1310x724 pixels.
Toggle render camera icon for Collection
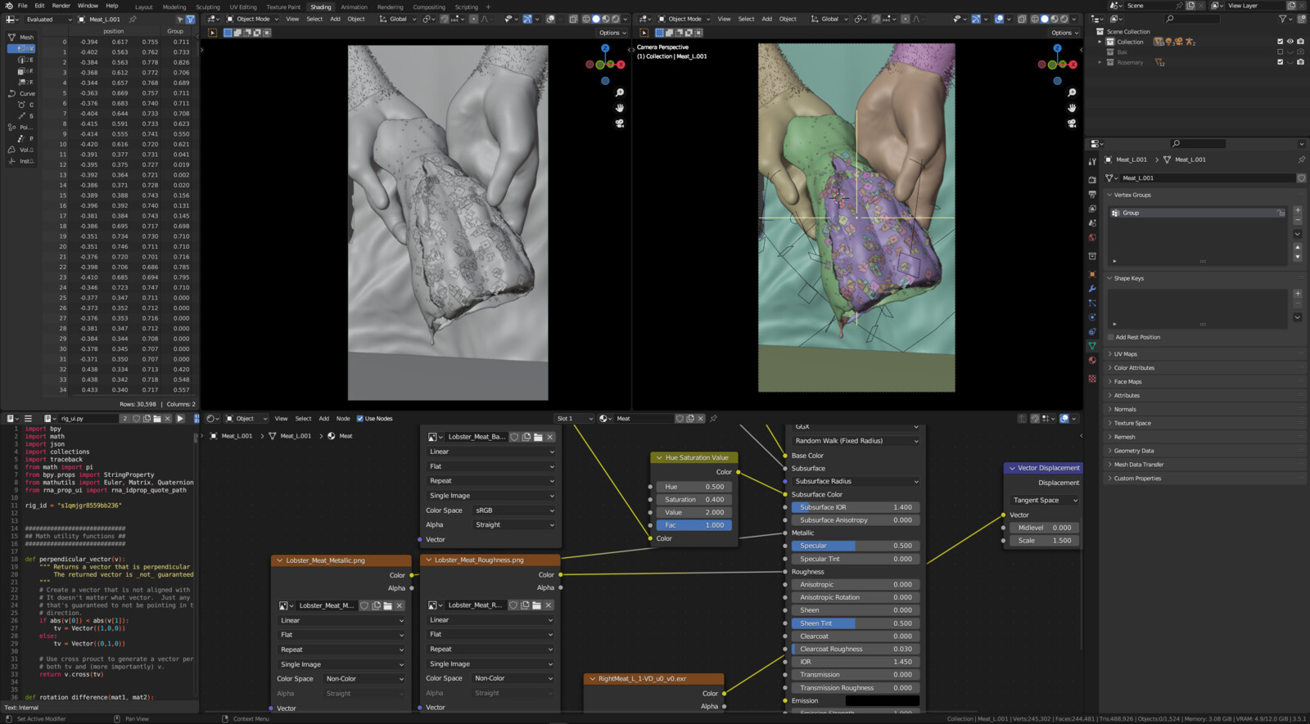[1300, 42]
